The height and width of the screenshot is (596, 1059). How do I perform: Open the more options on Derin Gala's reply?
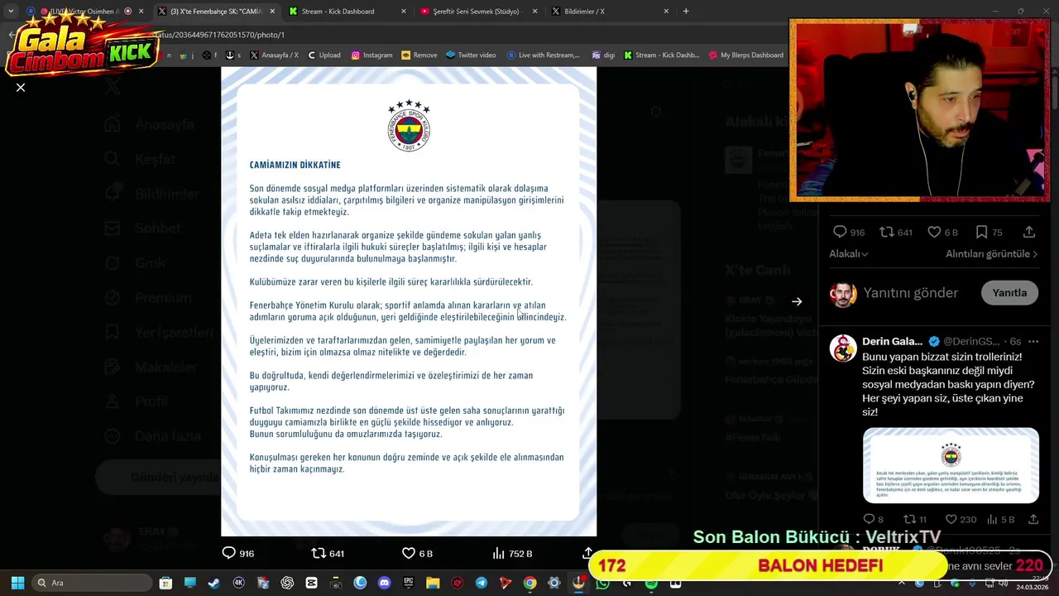pyautogui.click(x=1033, y=341)
